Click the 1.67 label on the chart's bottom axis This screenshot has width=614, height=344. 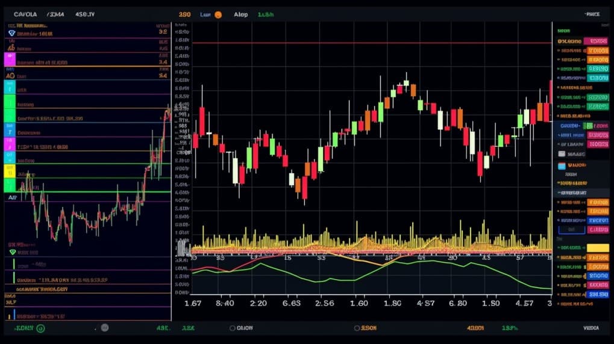point(193,303)
